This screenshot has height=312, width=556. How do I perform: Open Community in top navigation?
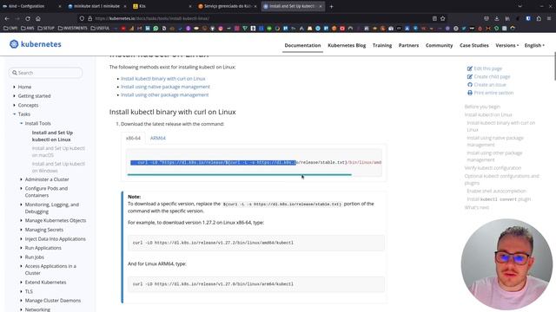[x=439, y=45]
